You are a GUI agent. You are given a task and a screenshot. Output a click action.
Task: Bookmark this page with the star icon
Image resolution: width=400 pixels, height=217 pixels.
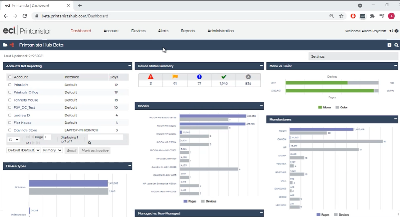pos(341,16)
